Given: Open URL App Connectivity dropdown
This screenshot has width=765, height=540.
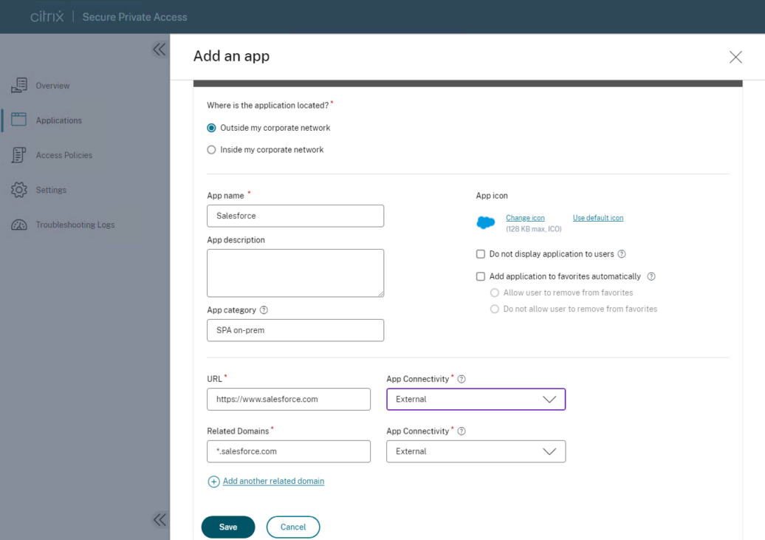Looking at the screenshot, I should tap(476, 400).
